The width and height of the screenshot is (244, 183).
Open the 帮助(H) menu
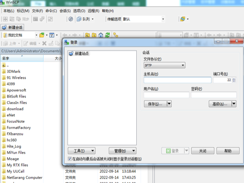coord(108,11)
